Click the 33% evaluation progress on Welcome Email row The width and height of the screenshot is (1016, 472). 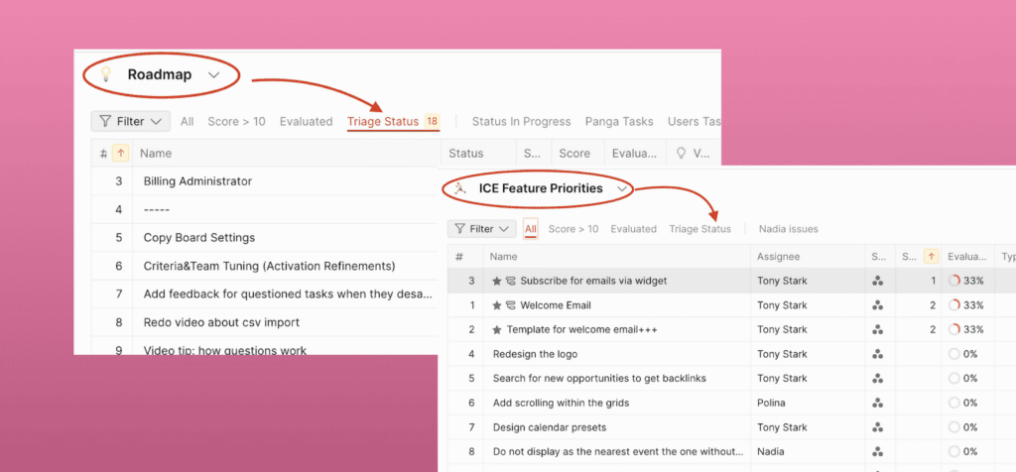[x=965, y=305]
